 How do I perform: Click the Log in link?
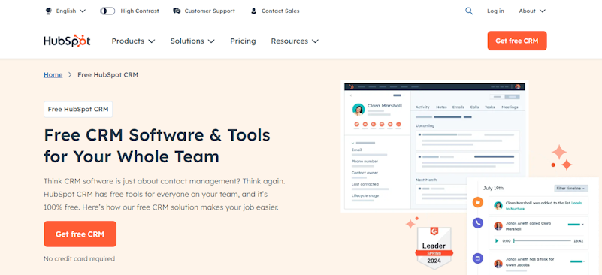point(495,11)
